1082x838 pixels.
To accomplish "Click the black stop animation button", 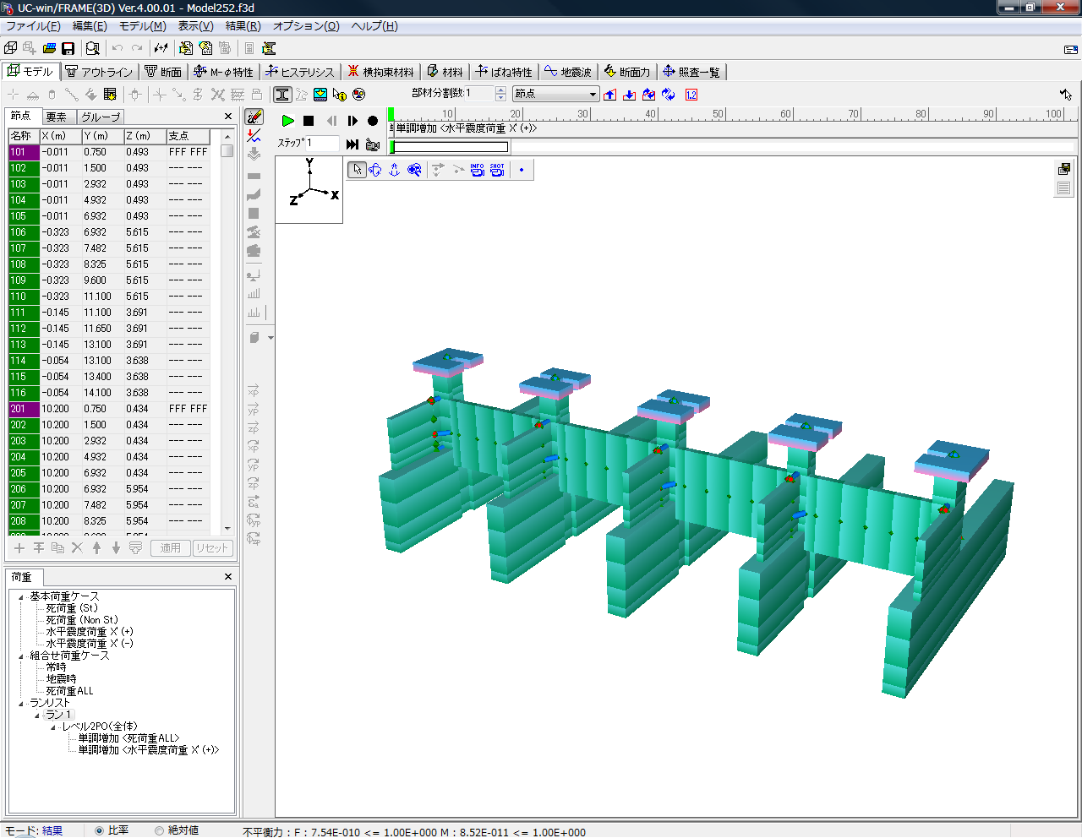I will (x=309, y=121).
